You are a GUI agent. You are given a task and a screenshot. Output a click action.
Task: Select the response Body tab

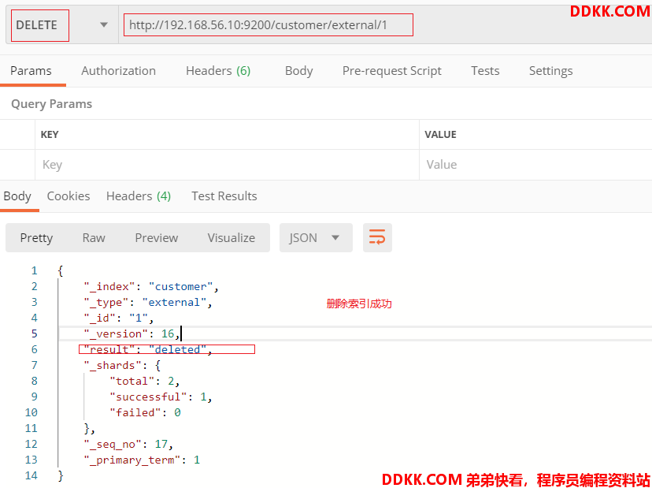coord(17,196)
